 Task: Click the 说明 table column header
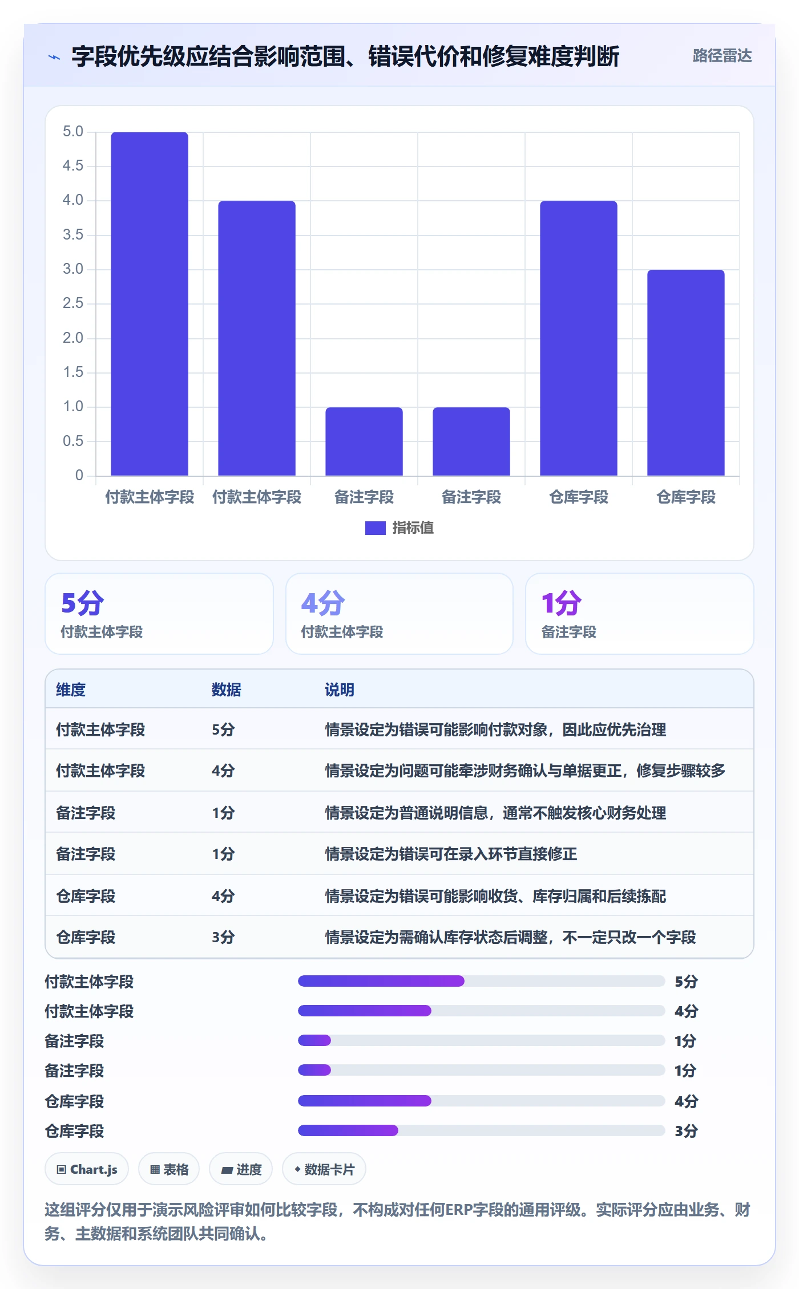340,690
